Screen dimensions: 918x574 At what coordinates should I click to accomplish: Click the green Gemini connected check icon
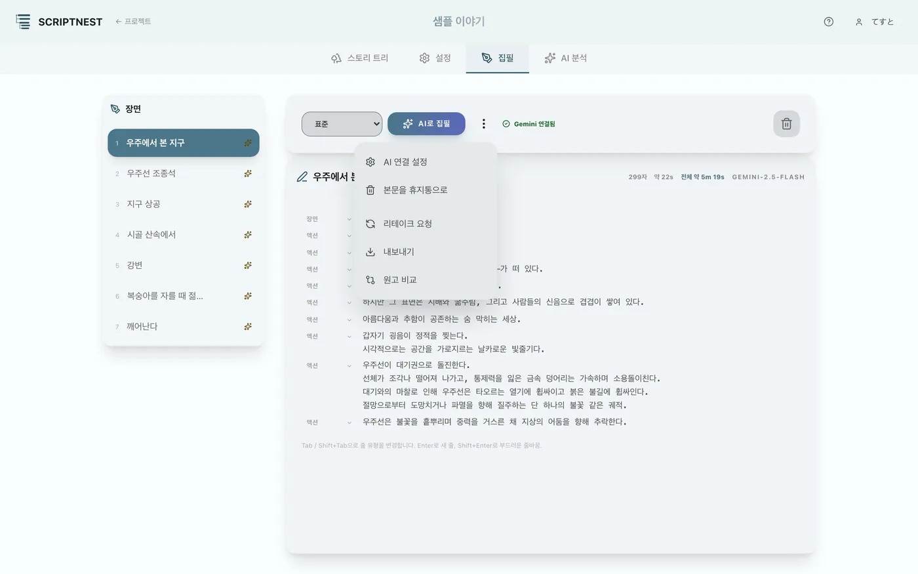(x=506, y=124)
